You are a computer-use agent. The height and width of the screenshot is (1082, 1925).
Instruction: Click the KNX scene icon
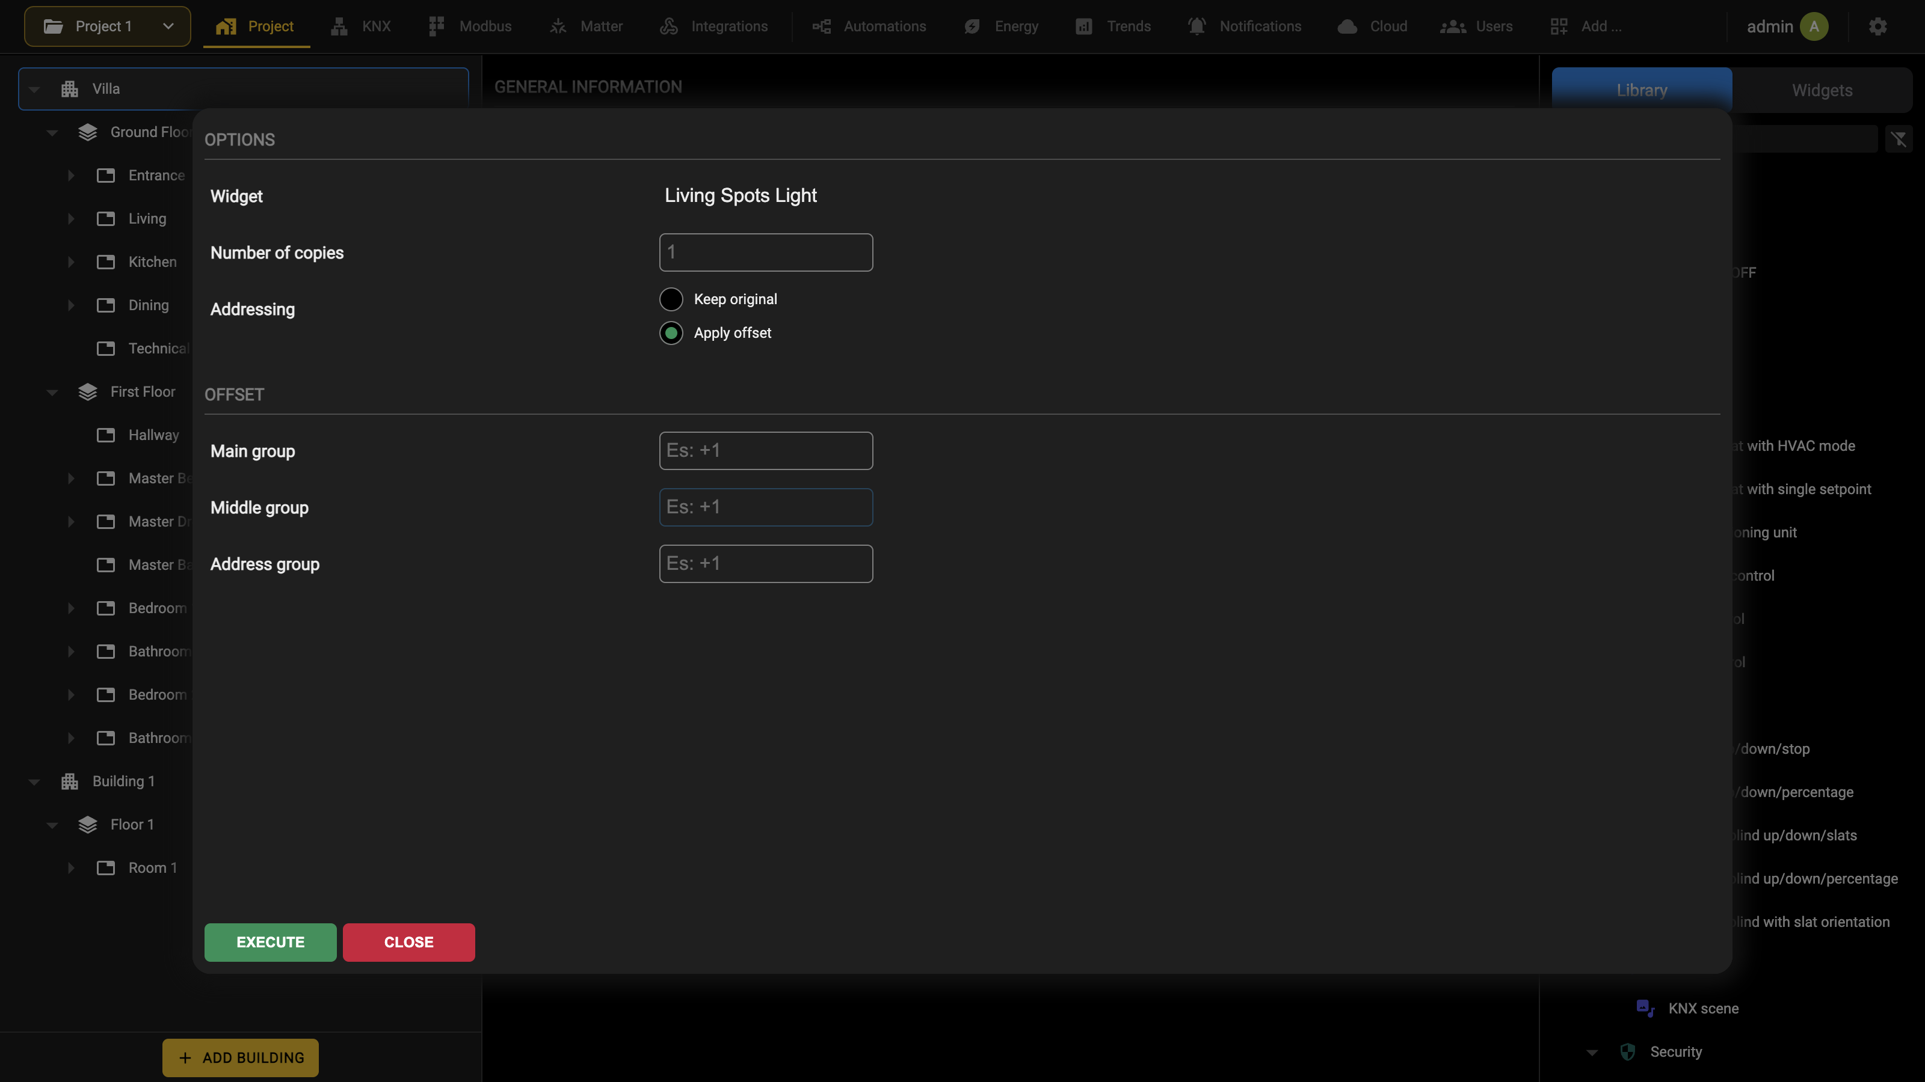coord(1645,1008)
